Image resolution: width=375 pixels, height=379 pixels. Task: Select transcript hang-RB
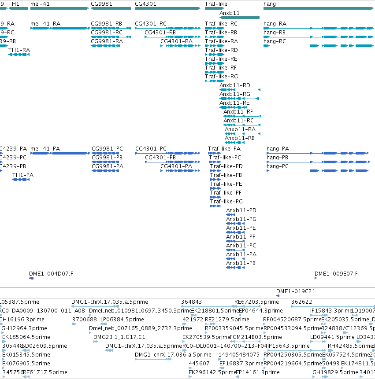pos(319,37)
